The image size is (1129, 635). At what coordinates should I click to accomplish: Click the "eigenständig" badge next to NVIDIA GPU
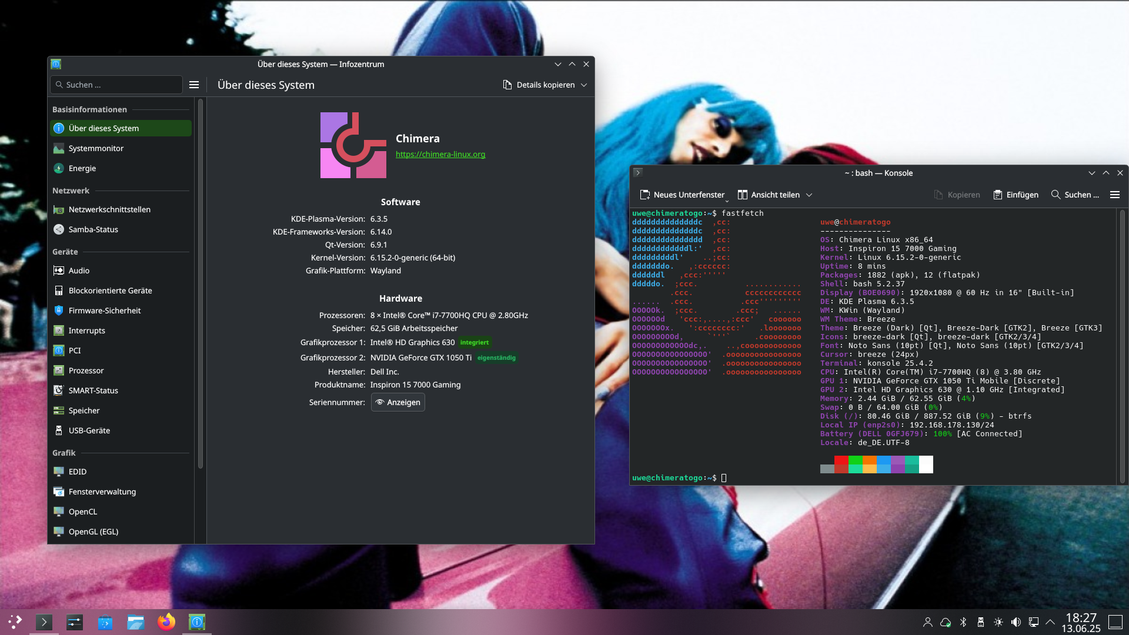[496, 357]
